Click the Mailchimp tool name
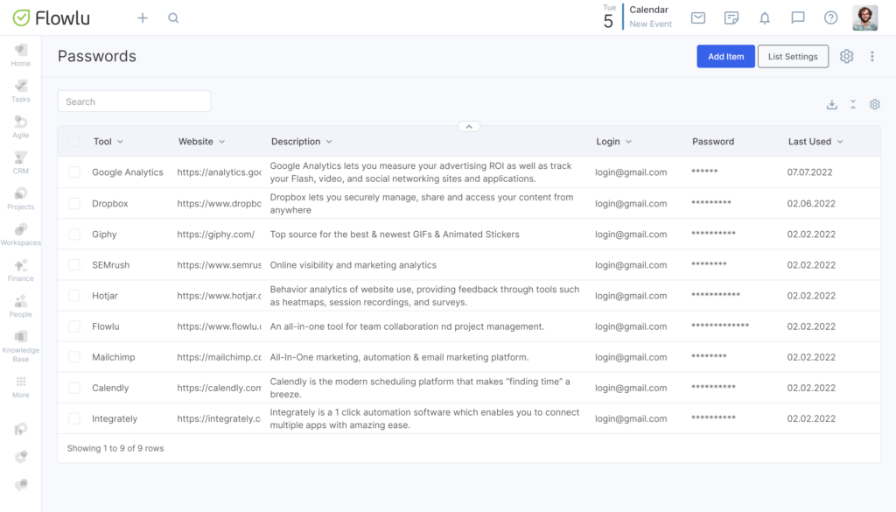Image resolution: width=896 pixels, height=512 pixels. [114, 357]
